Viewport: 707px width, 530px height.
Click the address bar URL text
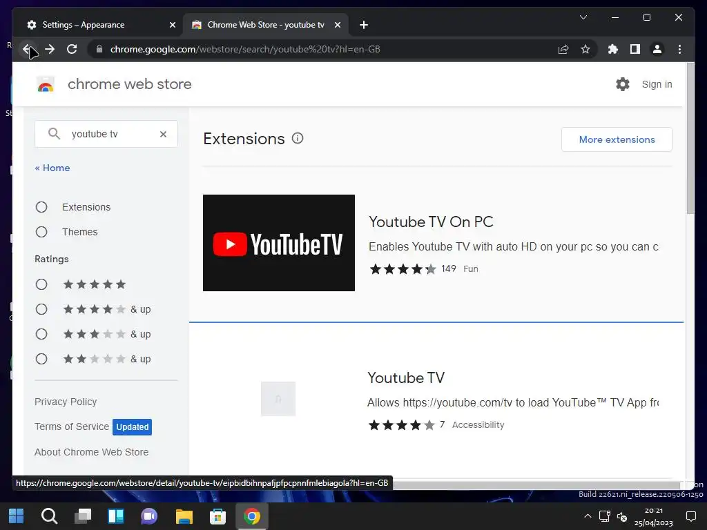click(245, 49)
